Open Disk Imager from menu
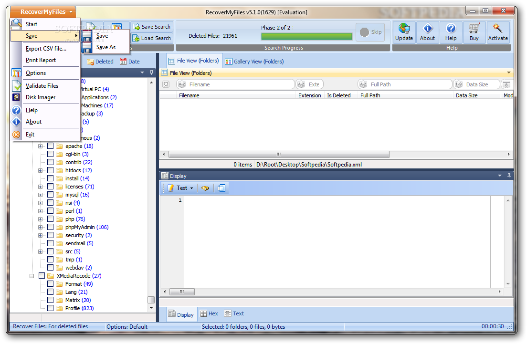Screen dimensions: 527x344 45,97
